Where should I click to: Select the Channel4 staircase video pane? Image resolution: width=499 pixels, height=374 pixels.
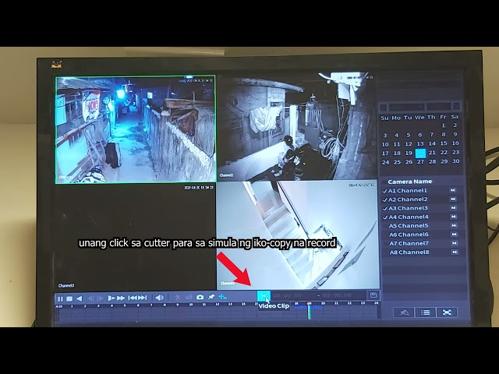[x=298, y=235]
